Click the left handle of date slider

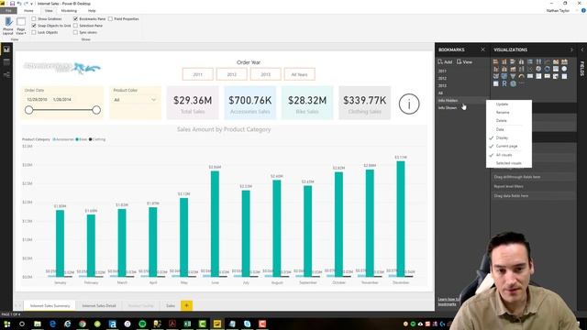coord(28,110)
